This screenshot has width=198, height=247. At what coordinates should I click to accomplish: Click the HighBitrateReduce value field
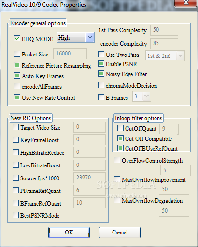(89, 152)
